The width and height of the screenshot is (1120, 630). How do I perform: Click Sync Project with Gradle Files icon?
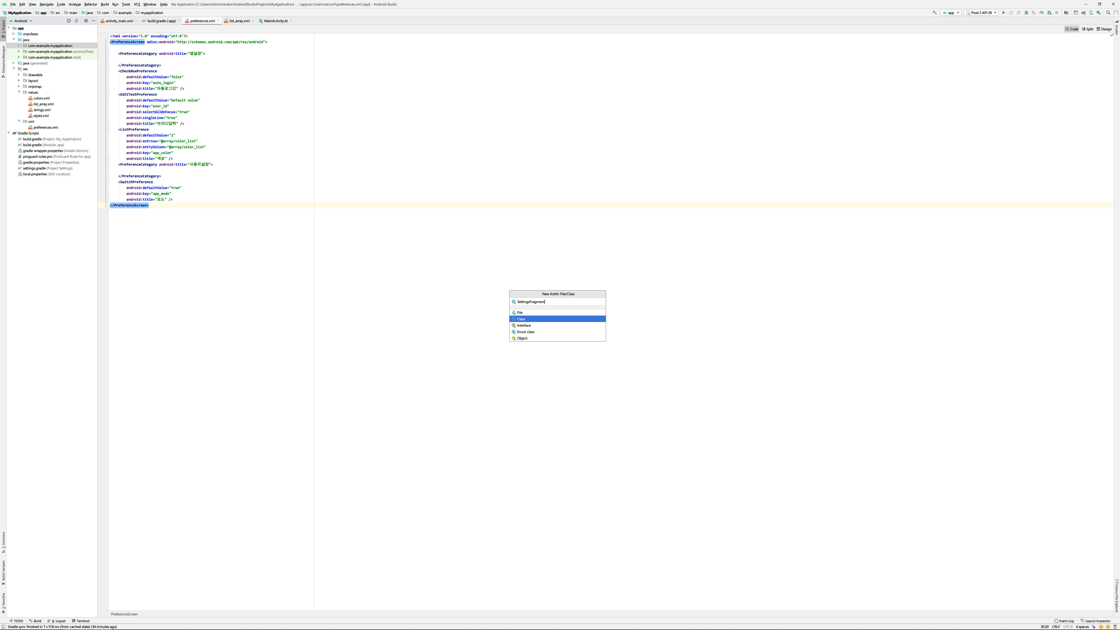click(1084, 13)
